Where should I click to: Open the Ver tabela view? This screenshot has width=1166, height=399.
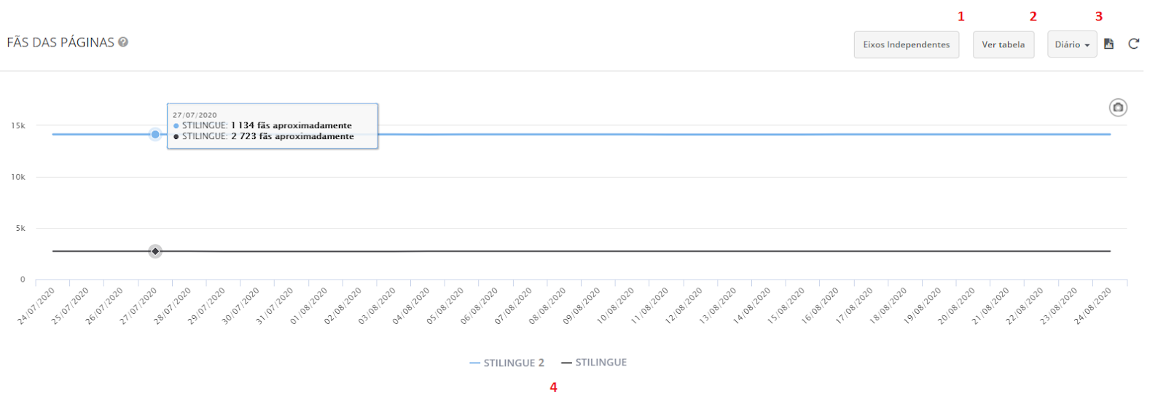[x=1003, y=44]
